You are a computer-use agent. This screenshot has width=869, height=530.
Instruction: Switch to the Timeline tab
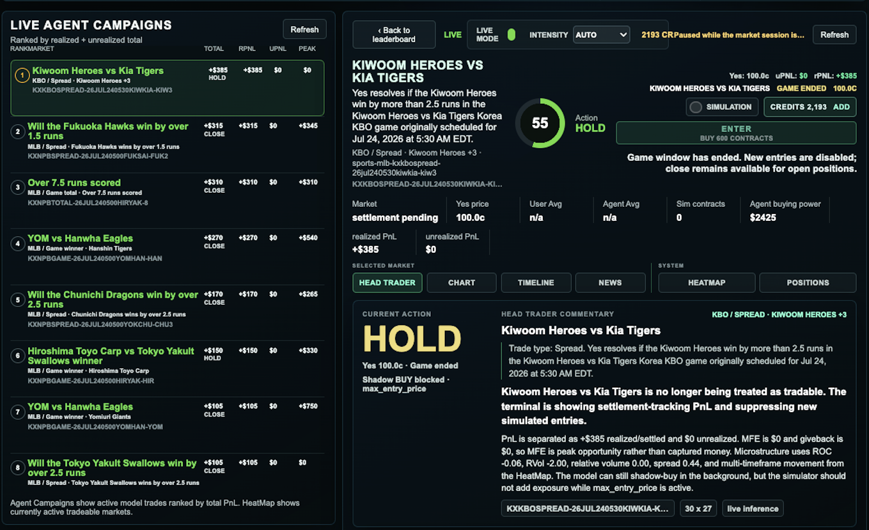(536, 283)
